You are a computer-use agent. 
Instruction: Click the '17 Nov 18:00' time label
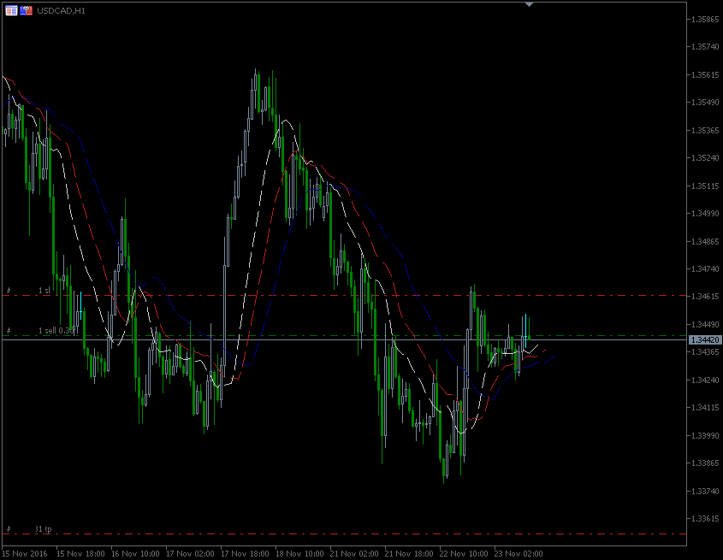coord(245,553)
